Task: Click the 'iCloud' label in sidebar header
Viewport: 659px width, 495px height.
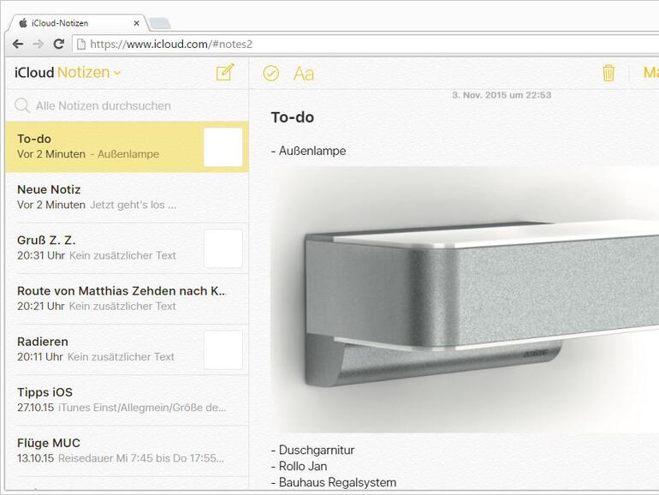Action: click(34, 73)
